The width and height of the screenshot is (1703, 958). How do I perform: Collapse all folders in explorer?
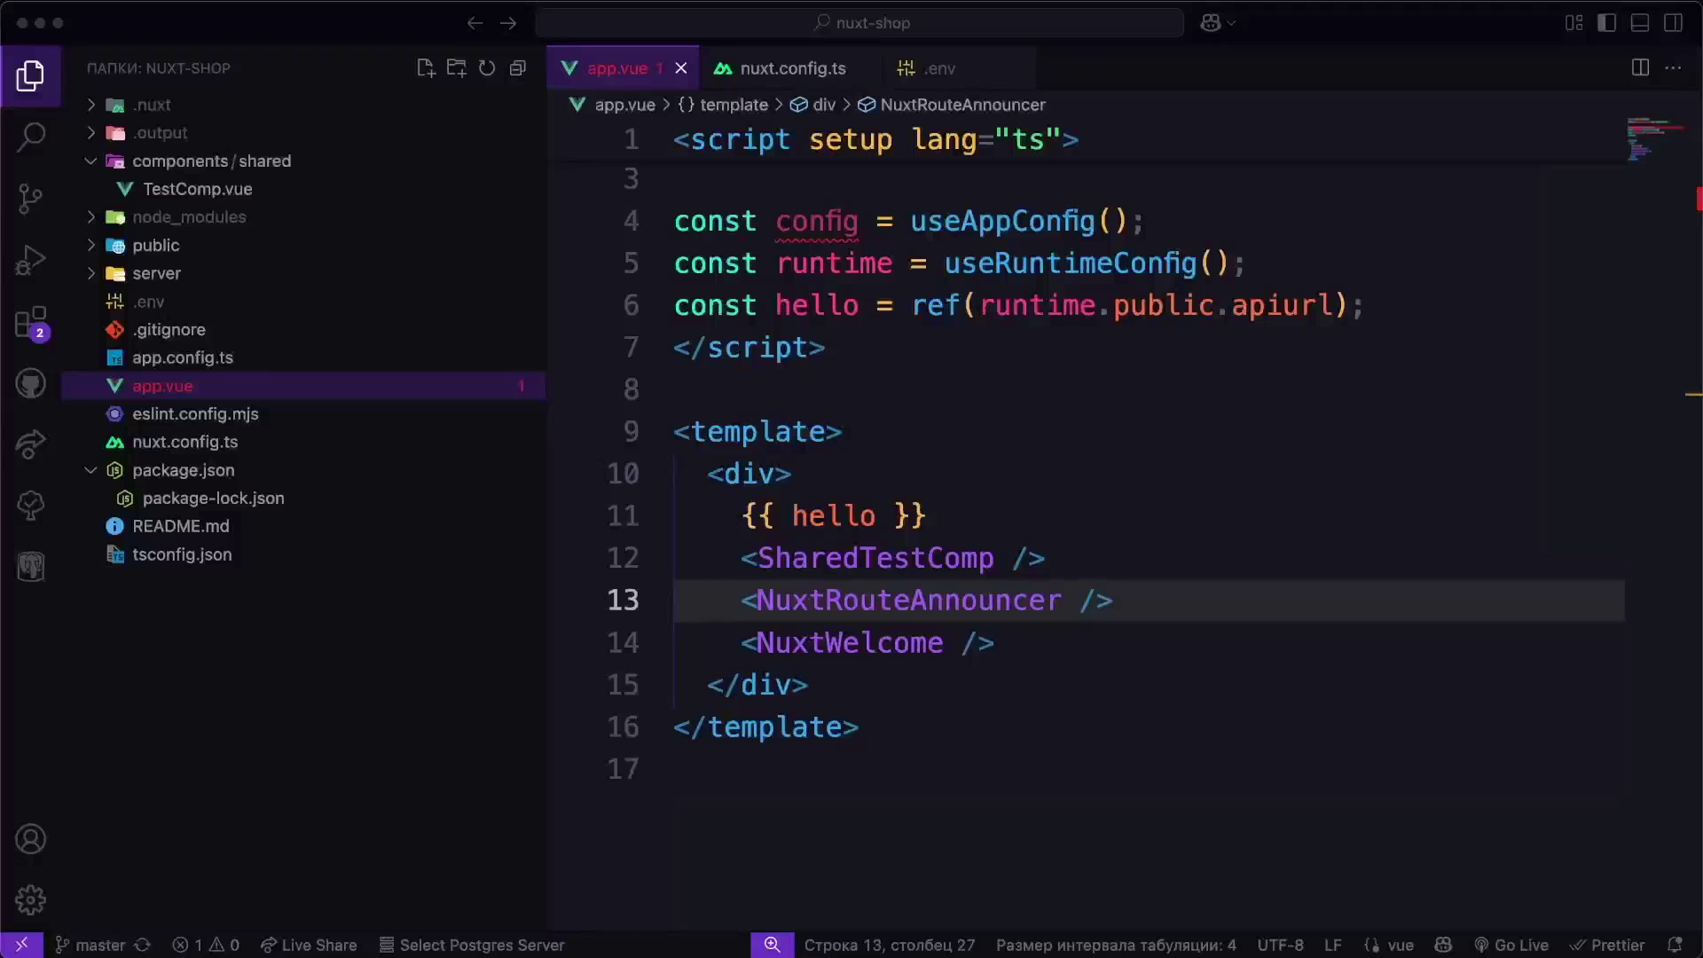click(x=518, y=68)
